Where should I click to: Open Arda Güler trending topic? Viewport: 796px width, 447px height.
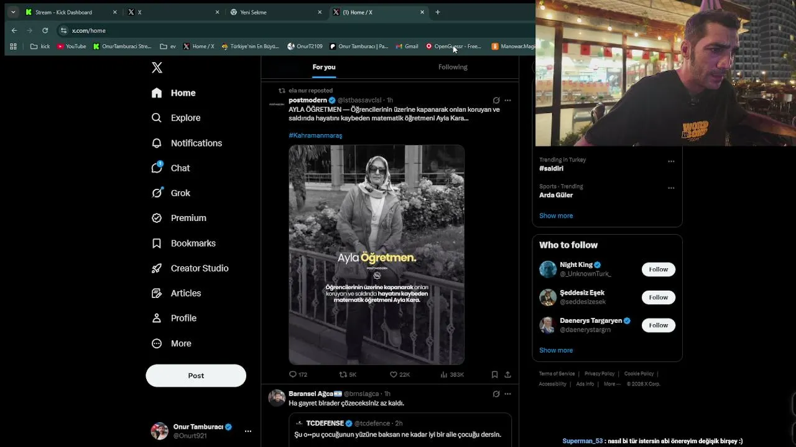click(556, 195)
